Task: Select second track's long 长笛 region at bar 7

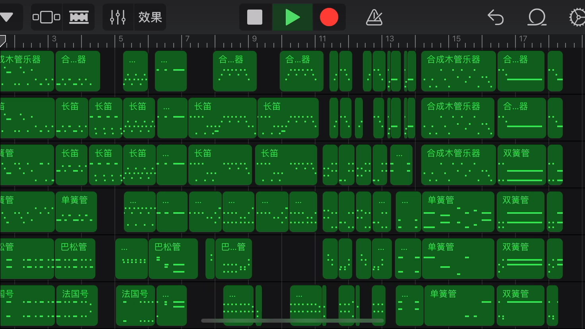Action: coord(223,118)
